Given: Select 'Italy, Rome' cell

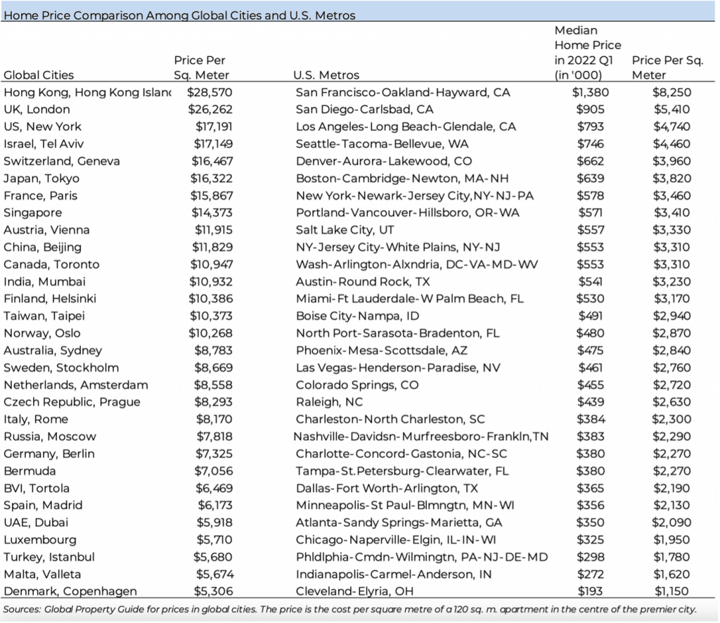Looking at the screenshot, I should 36,419.
